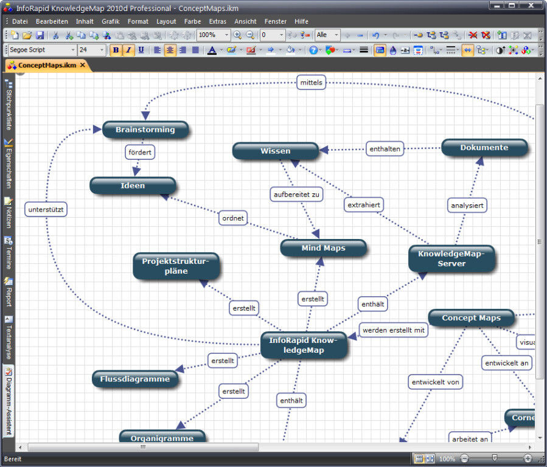The width and height of the screenshot is (547, 467).
Task: Open the Eigenschaften side panel tab
Action: pos(8,165)
